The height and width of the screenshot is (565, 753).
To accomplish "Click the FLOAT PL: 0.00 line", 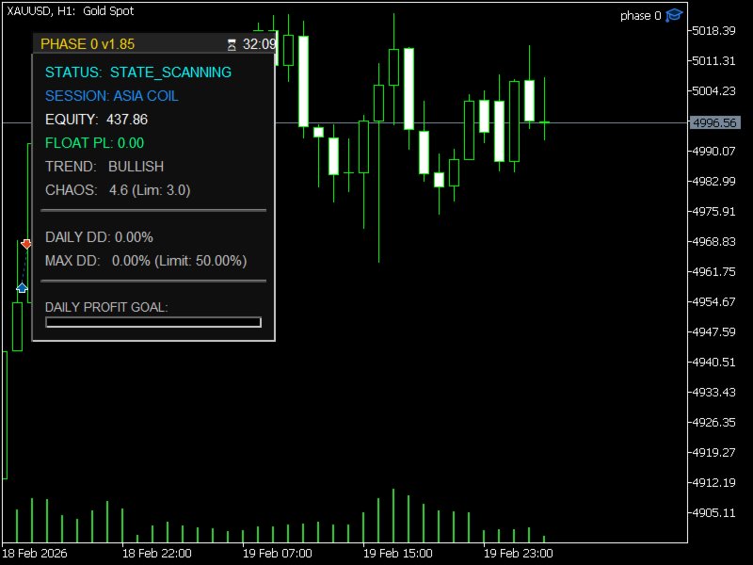I will pos(95,143).
